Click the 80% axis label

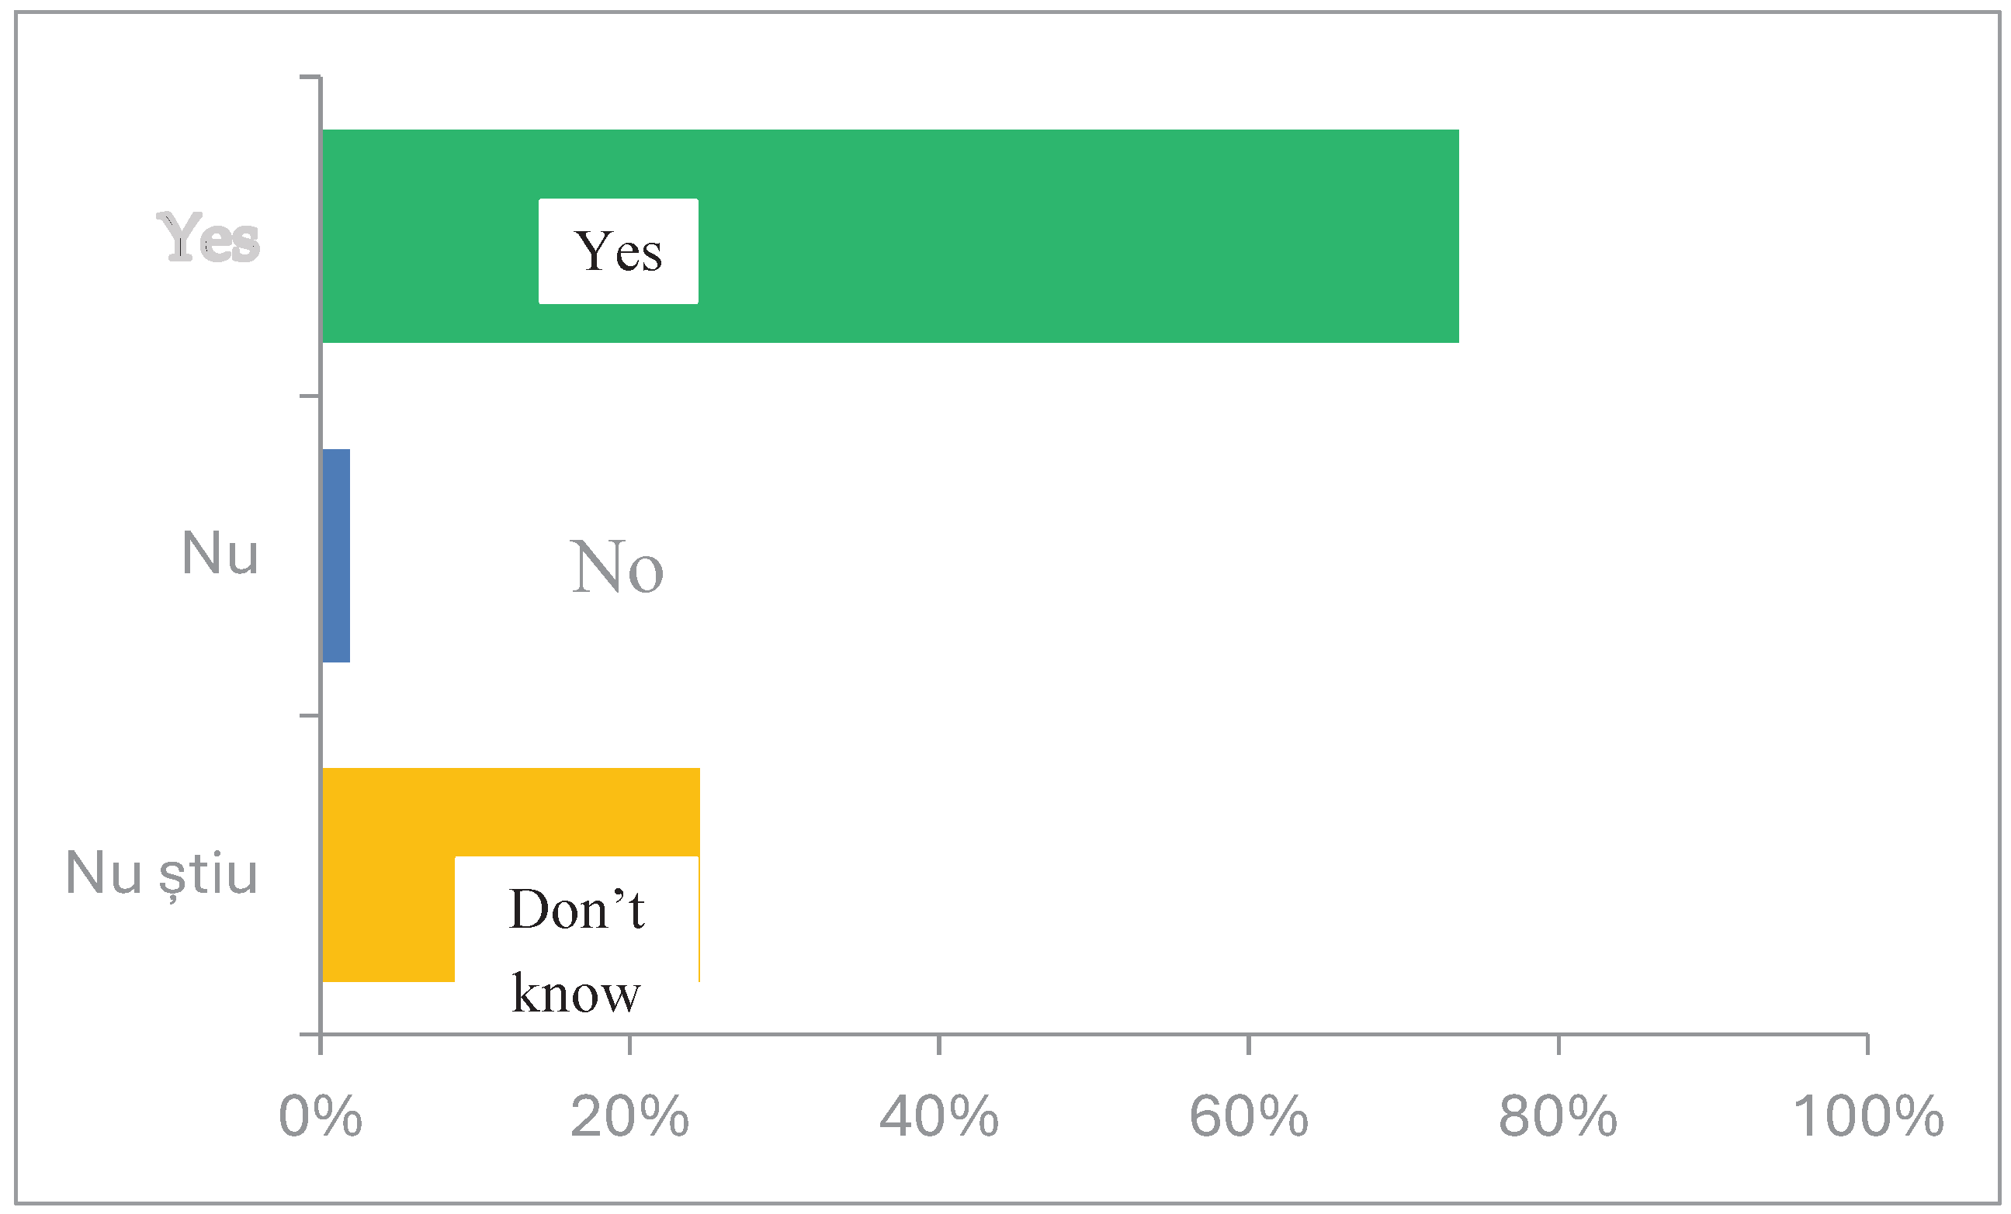click(1558, 1116)
